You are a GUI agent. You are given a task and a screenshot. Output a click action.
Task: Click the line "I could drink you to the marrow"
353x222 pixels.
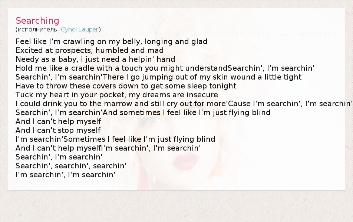coord(184,104)
